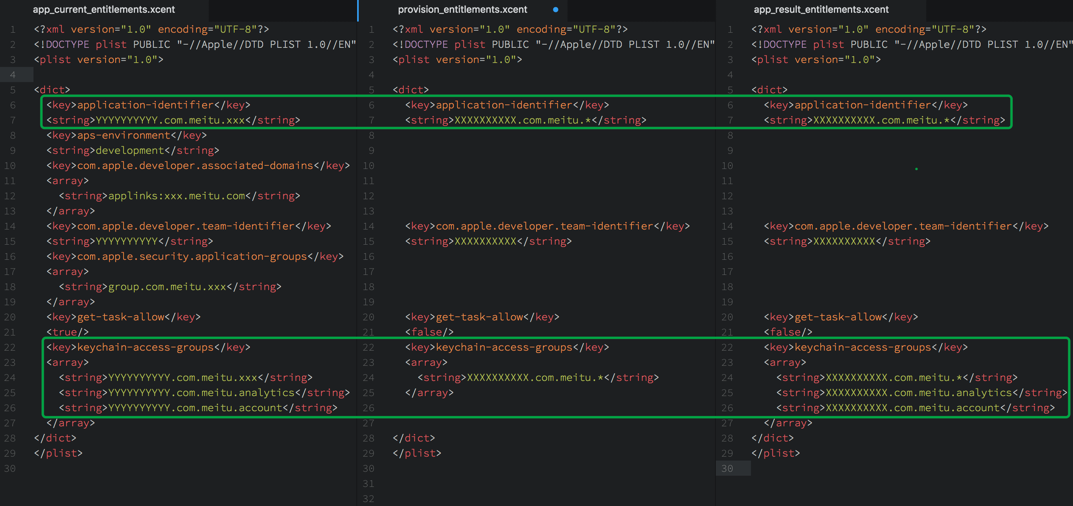Click the closing </plist> tag in the right pane
This screenshot has width=1073, height=506.
click(775, 453)
